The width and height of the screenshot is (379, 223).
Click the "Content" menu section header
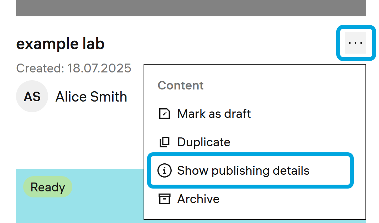(x=181, y=85)
